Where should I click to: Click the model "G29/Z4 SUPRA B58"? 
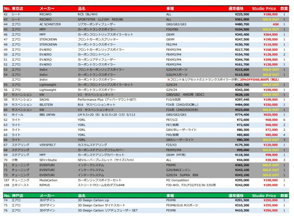tap(182, 175)
